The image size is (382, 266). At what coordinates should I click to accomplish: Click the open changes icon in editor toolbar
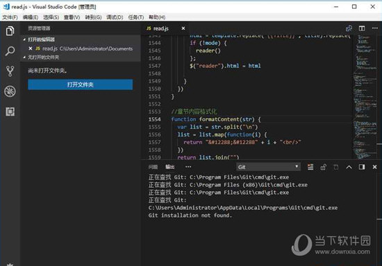[349, 28]
